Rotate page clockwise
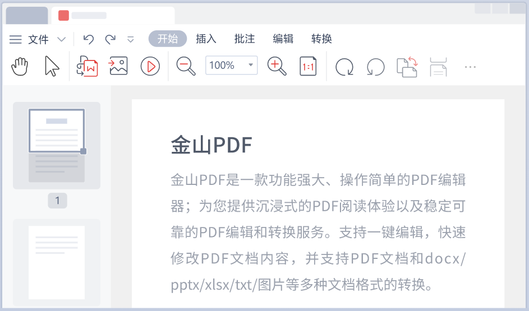 tap(344, 67)
